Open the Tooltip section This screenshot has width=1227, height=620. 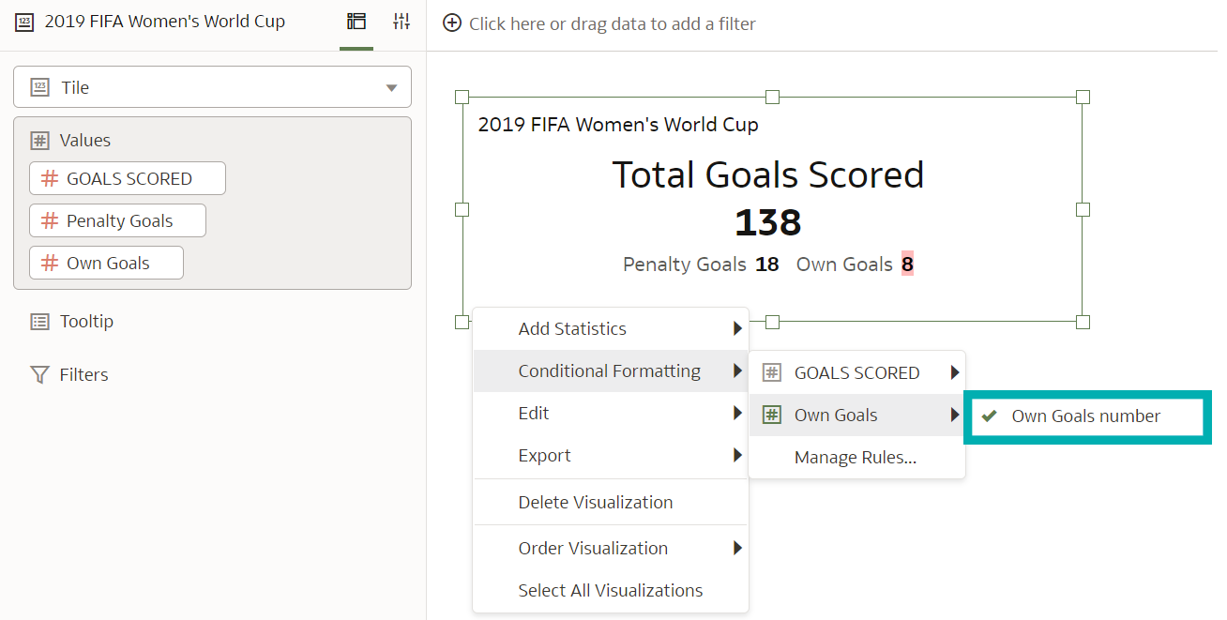[86, 322]
